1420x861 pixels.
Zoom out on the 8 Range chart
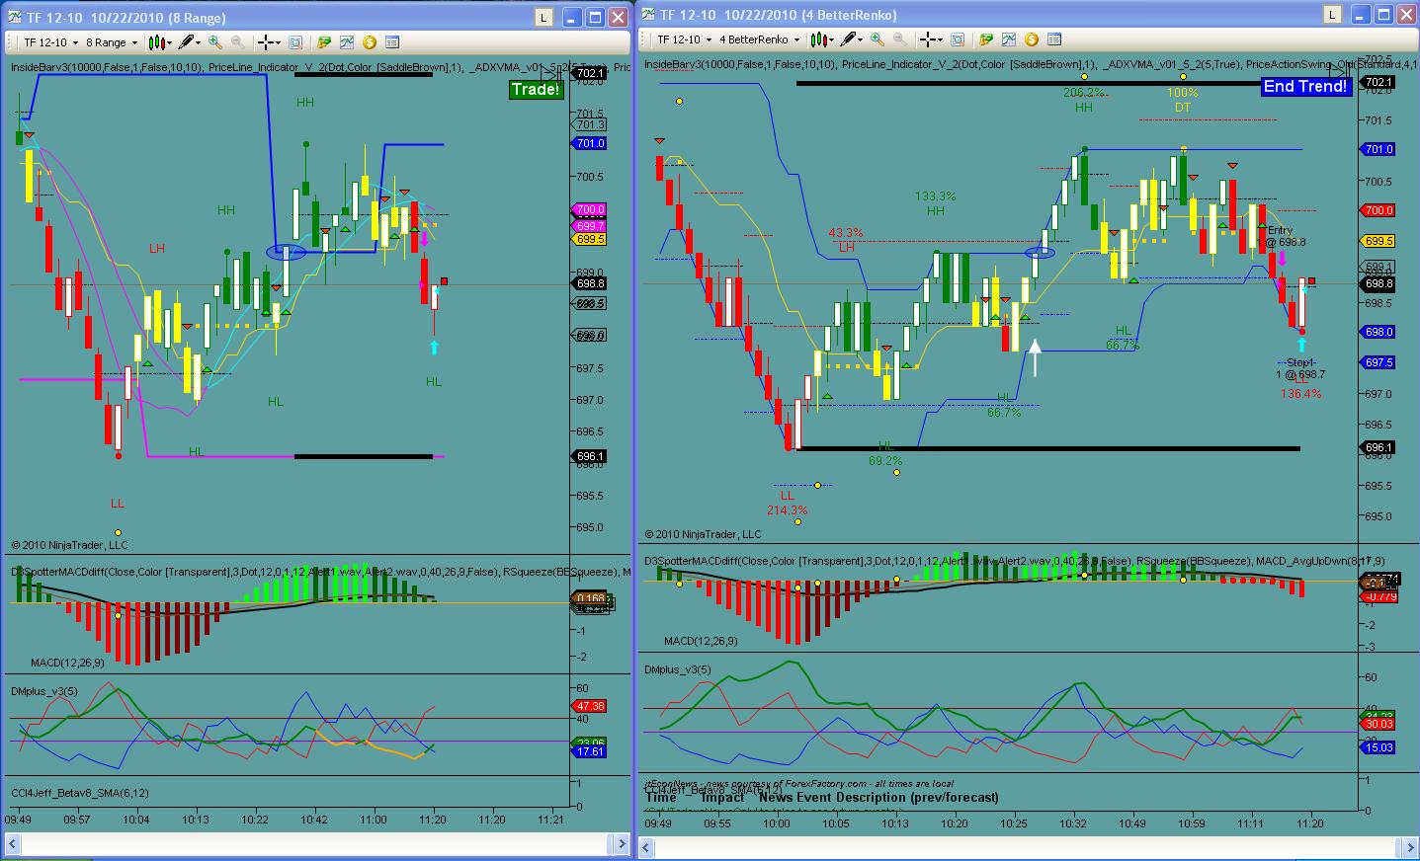click(x=238, y=42)
